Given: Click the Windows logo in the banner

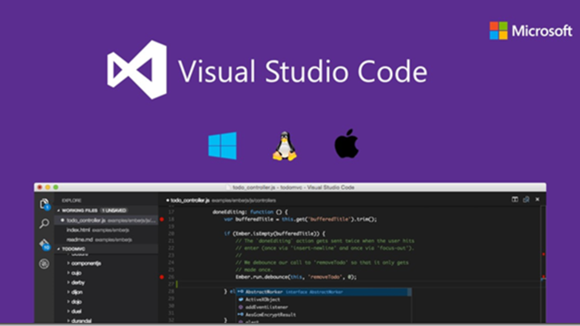Looking at the screenshot, I should click(x=222, y=145).
